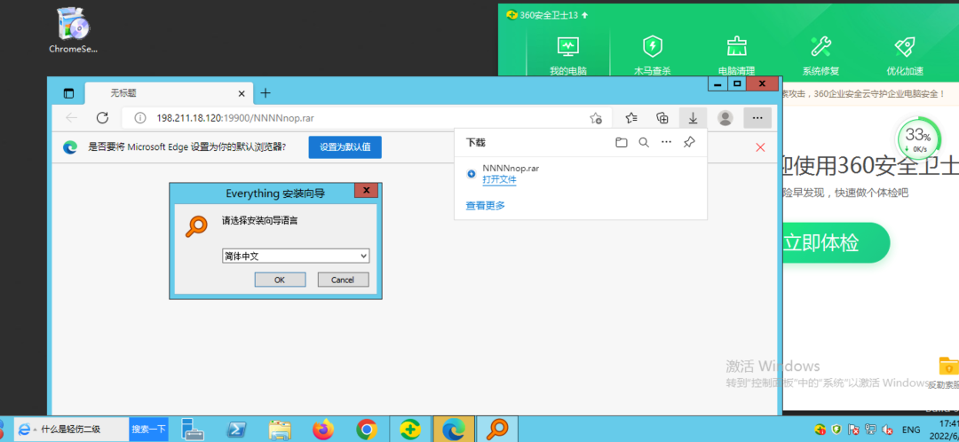Search downloads in Downloads panel

(644, 142)
